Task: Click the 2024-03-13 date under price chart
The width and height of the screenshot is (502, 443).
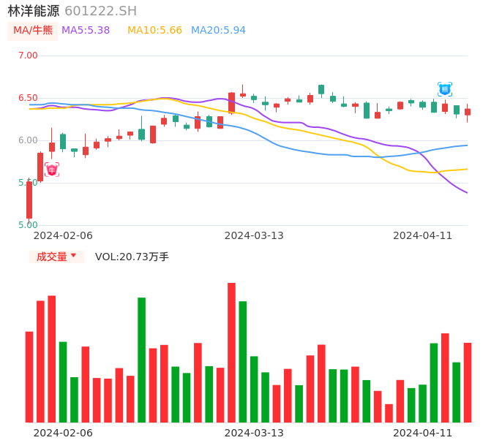Action: (254, 235)
